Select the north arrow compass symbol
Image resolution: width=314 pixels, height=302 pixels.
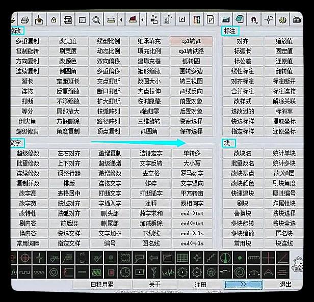point(225,258)
